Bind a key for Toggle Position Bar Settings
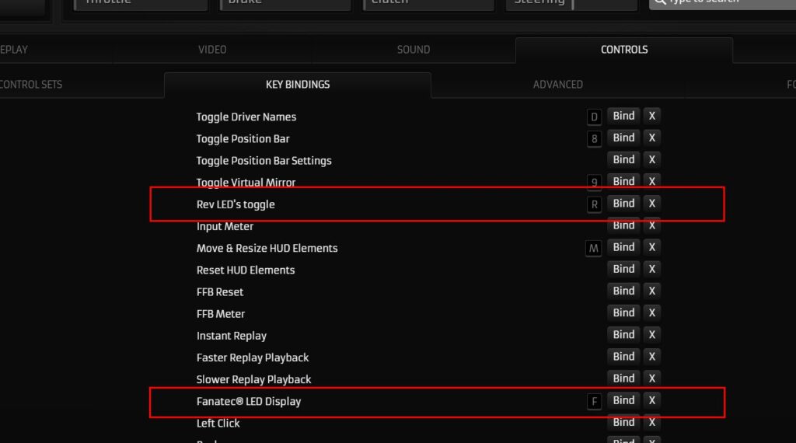 point(623,160)
